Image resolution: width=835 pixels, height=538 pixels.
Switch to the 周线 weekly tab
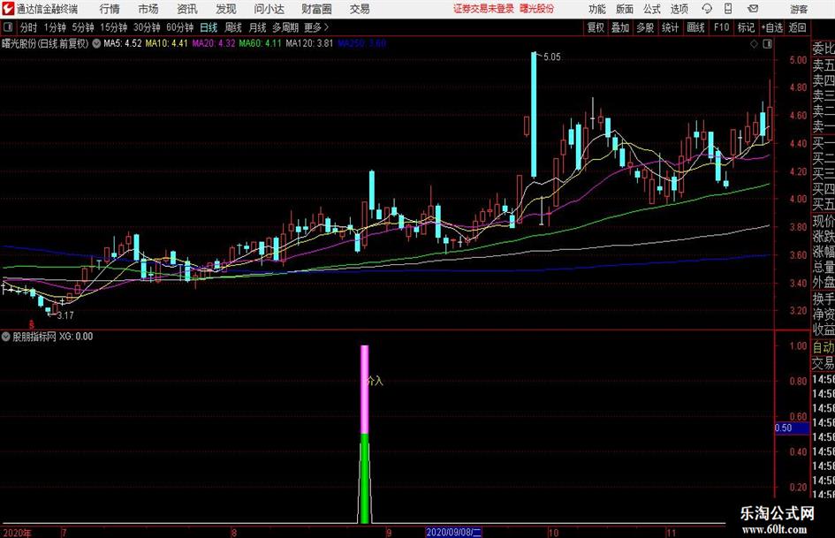click(232, 27)
